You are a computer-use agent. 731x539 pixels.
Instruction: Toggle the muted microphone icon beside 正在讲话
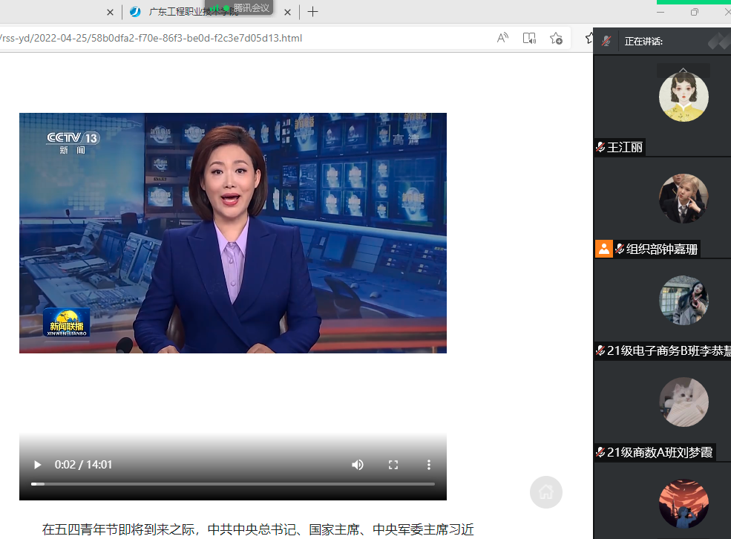tap(606, 41)
